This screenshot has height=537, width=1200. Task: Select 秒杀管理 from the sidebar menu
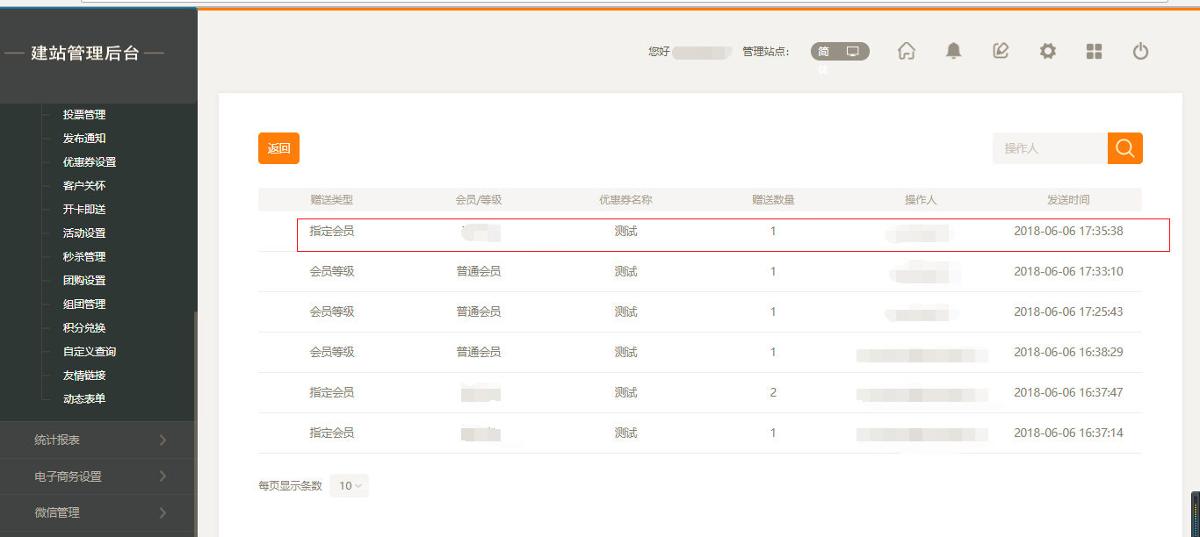(x=84, y=257)
